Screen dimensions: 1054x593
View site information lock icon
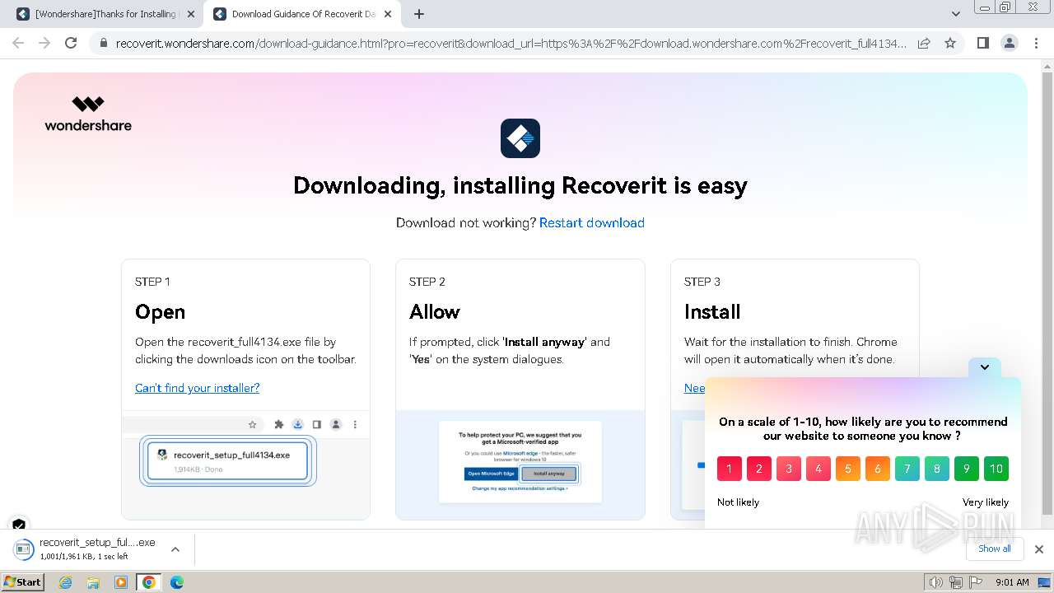103,44
